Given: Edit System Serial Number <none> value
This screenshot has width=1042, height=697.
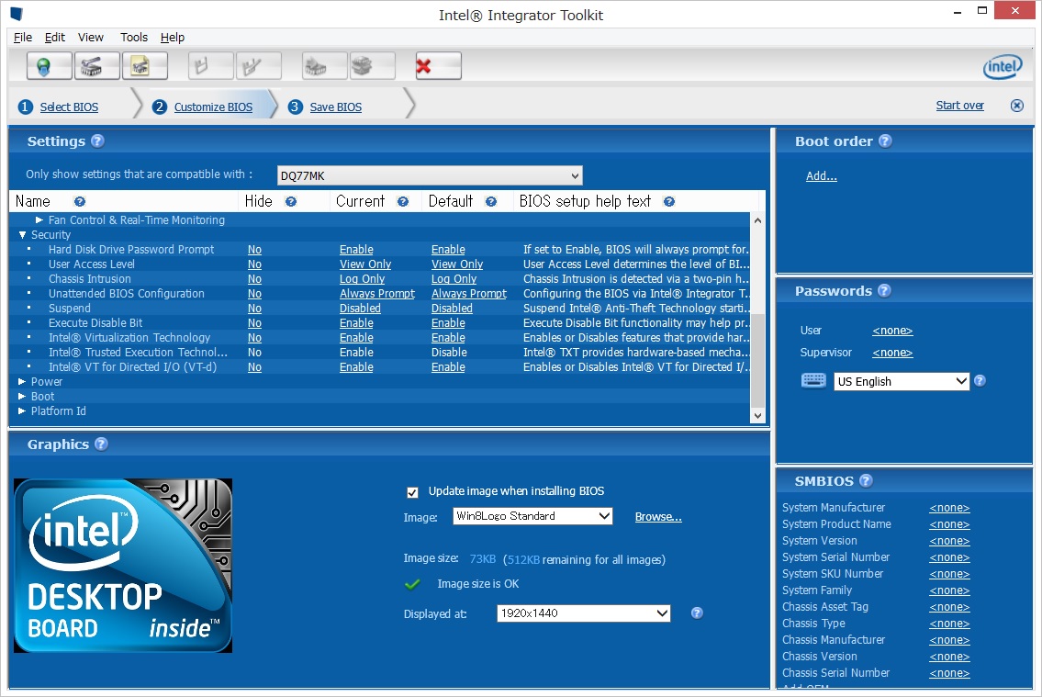Looking at the screenshot, I should (x=949, y=557).
